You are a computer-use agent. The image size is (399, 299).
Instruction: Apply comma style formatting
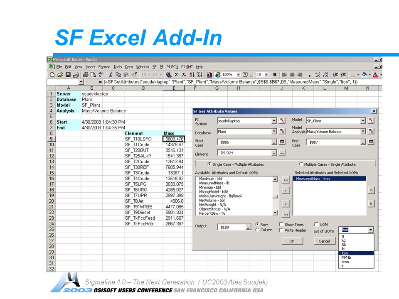[309, 75]
